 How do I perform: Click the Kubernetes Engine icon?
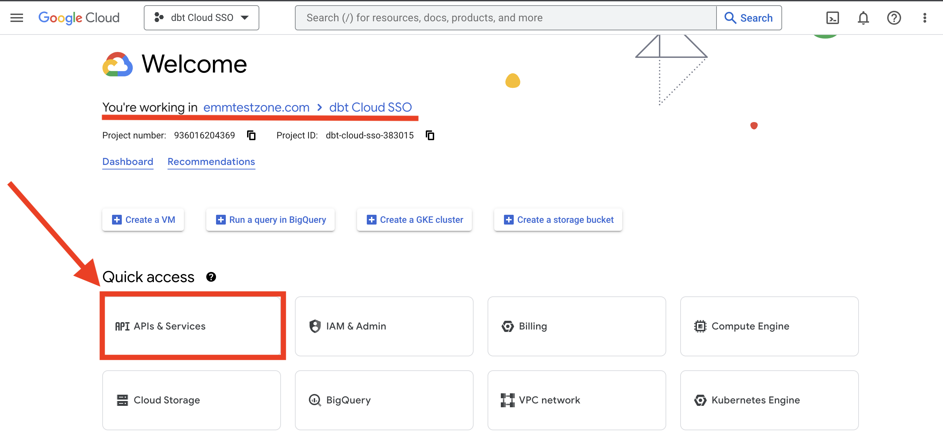[699, 400]
